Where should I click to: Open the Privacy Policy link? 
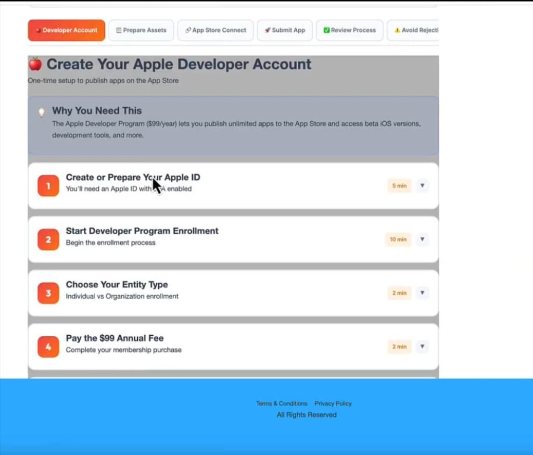[333, 403]
